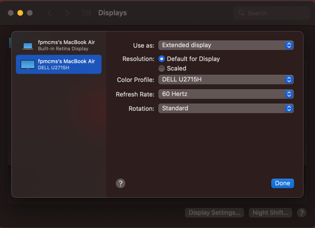315x228 pixels.
Task: Click the Display Settings... button
Action: (214, 213)
